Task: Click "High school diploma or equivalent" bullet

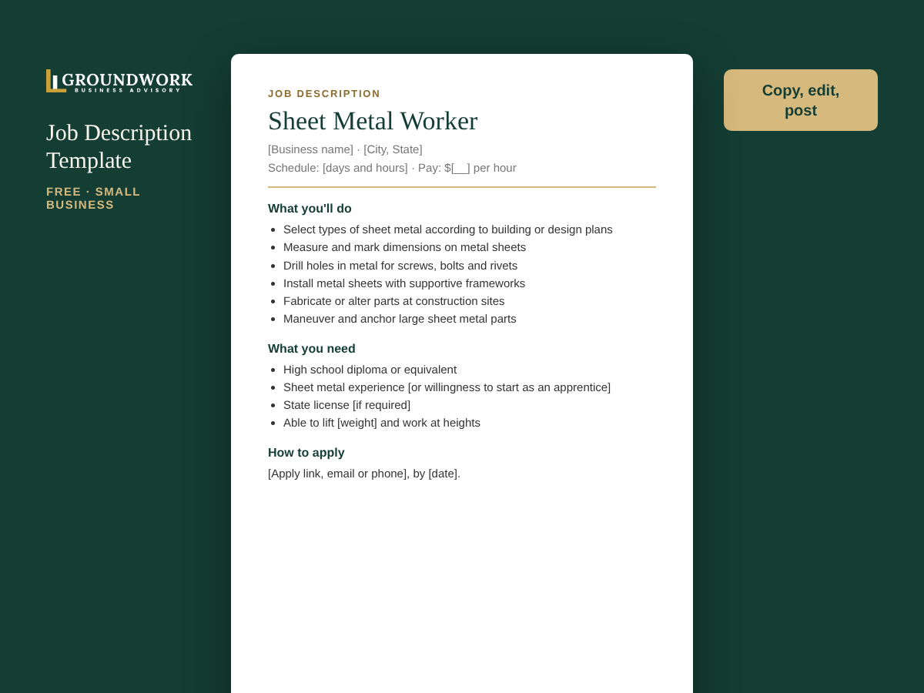Action: pos(370,370)
